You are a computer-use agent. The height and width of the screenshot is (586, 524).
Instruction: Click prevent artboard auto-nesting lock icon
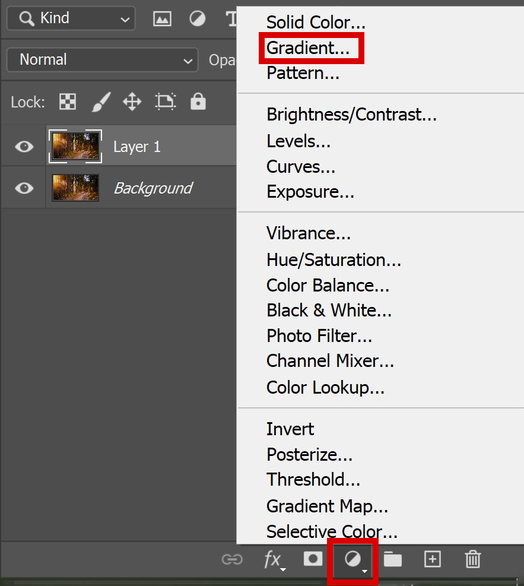165,102
